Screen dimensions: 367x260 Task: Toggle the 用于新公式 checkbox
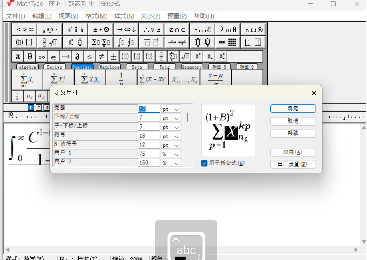(204, 163)
